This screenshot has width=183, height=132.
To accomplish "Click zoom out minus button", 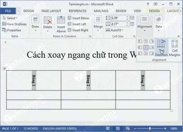I will [135, 128].
